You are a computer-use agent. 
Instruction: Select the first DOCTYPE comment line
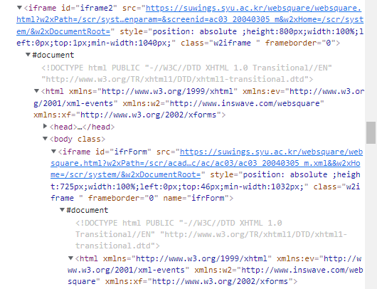click(186, 73)
